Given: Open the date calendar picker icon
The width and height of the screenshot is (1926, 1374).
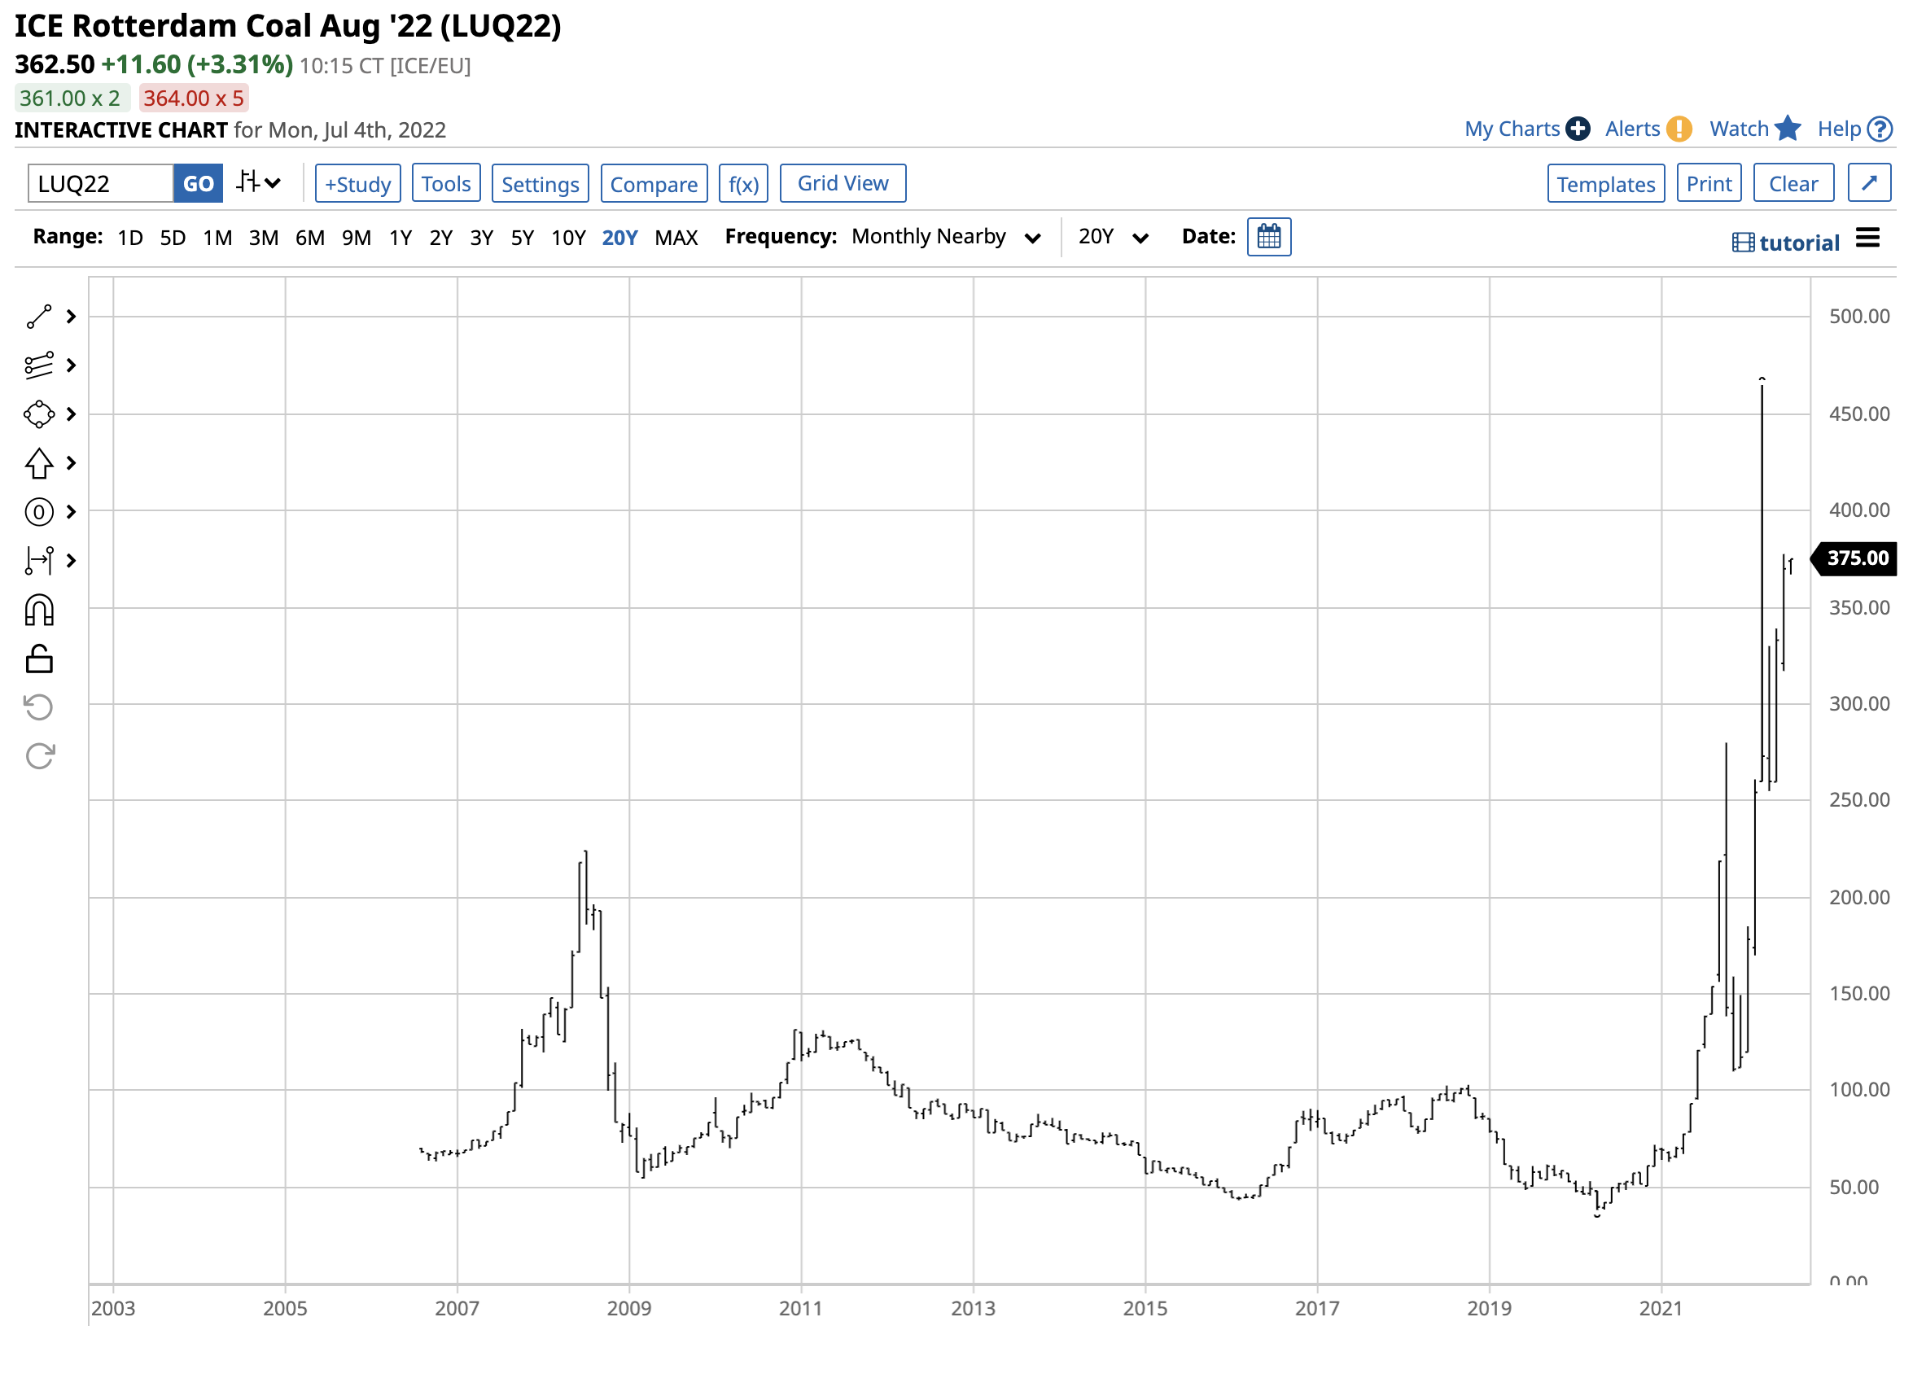Looking at the screenshot, I should point(1270,238).
